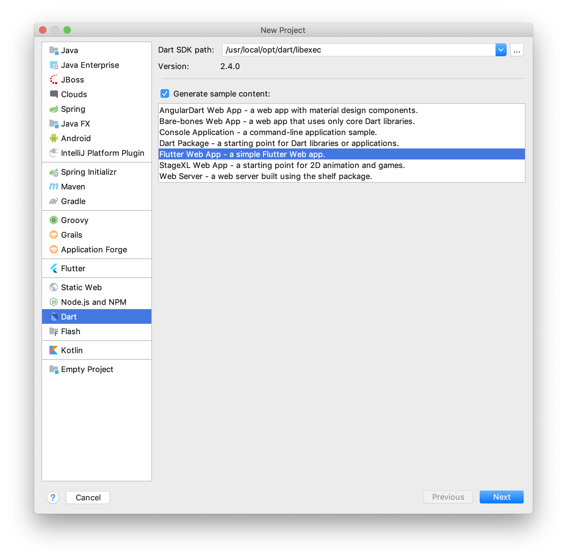This screenshot has width=567, height=559.
Task: Uncheck Generate sample content checkbox
Action: coord(165,93)
